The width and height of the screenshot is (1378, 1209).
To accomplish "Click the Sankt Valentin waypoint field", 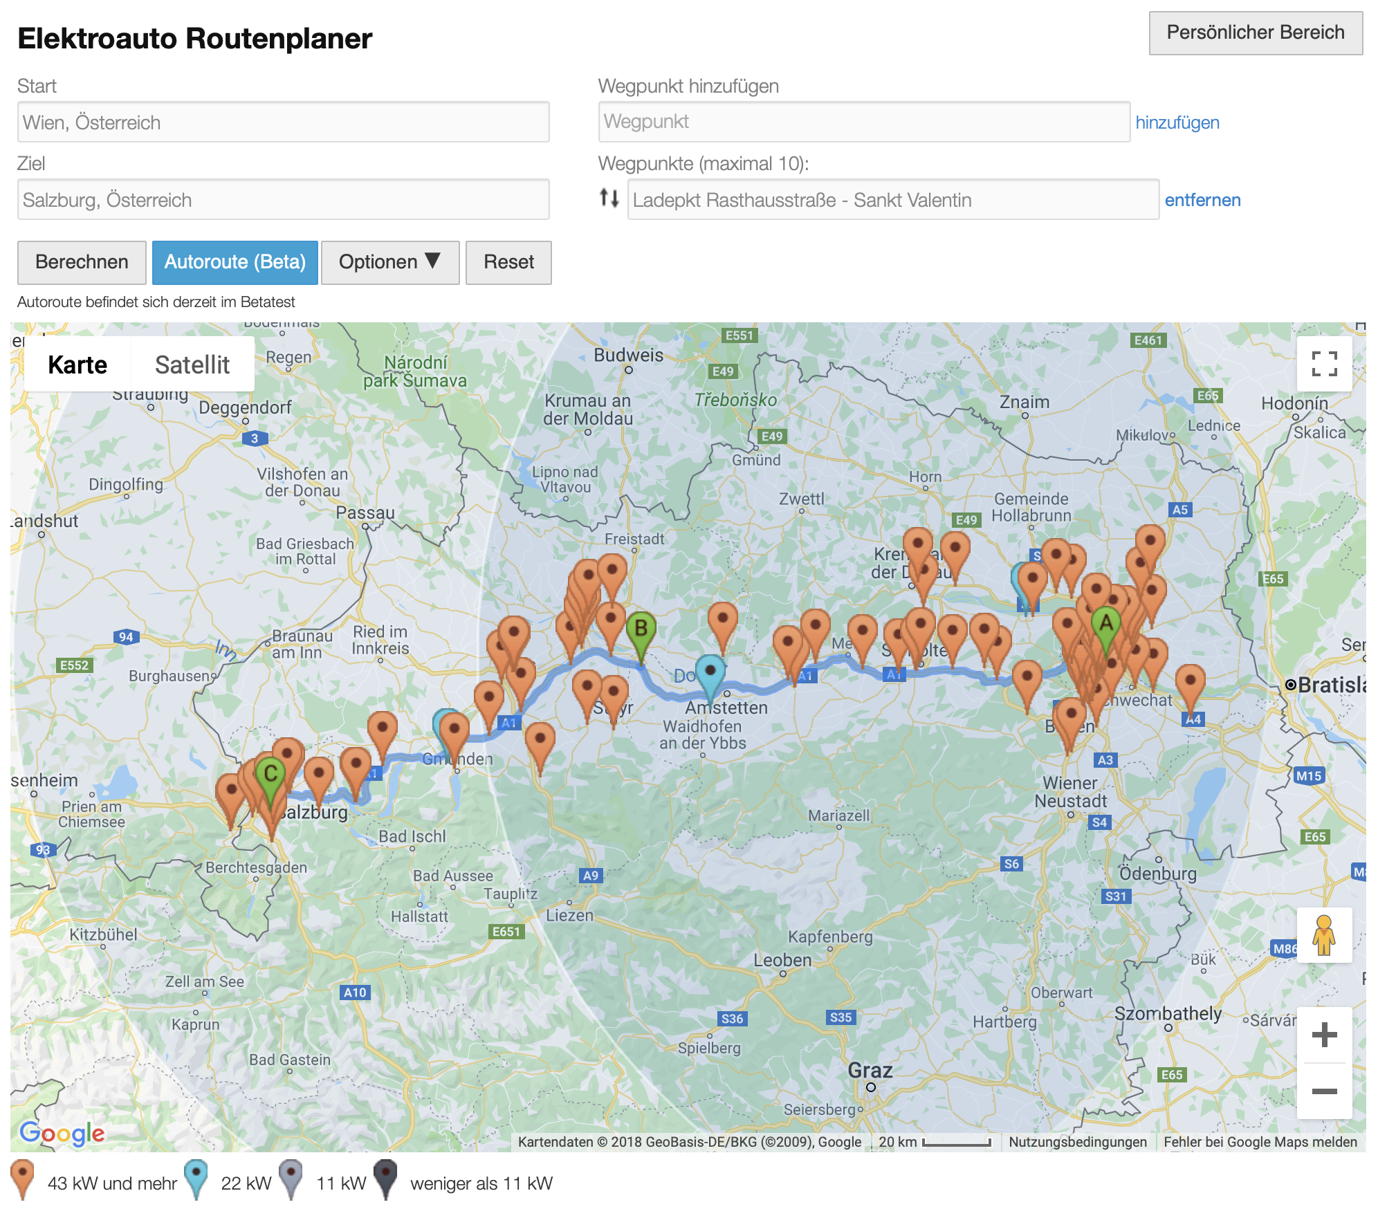I will click(x=893, y=200).
